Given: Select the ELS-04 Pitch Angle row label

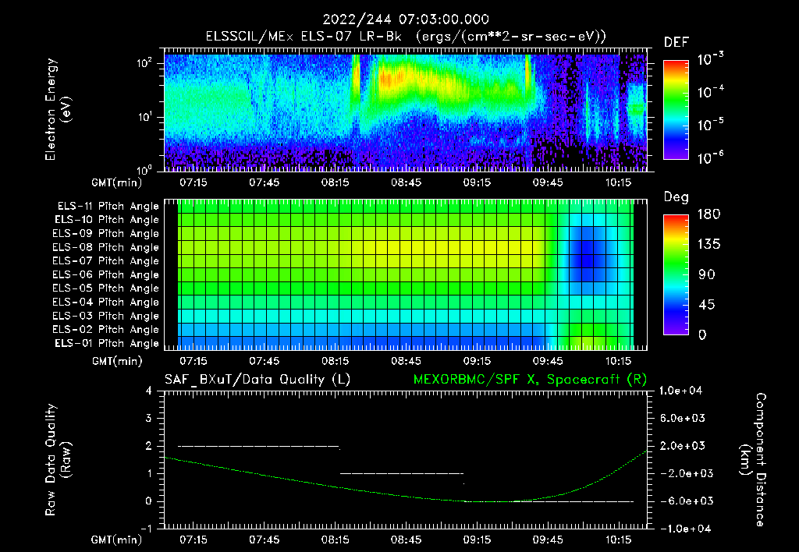Looking at the screenshot, I should [105, 303].
